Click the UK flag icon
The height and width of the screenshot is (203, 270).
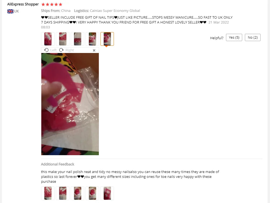(x=10, y=11)
